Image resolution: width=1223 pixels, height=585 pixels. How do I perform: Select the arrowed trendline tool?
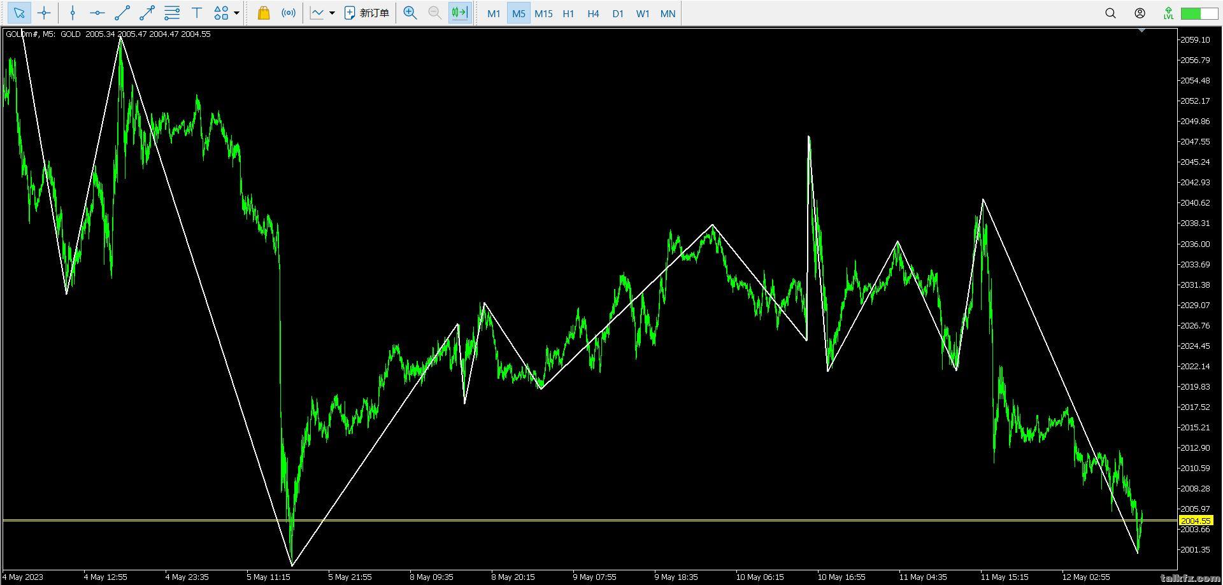pyautogui.click(x=147, y=13)
